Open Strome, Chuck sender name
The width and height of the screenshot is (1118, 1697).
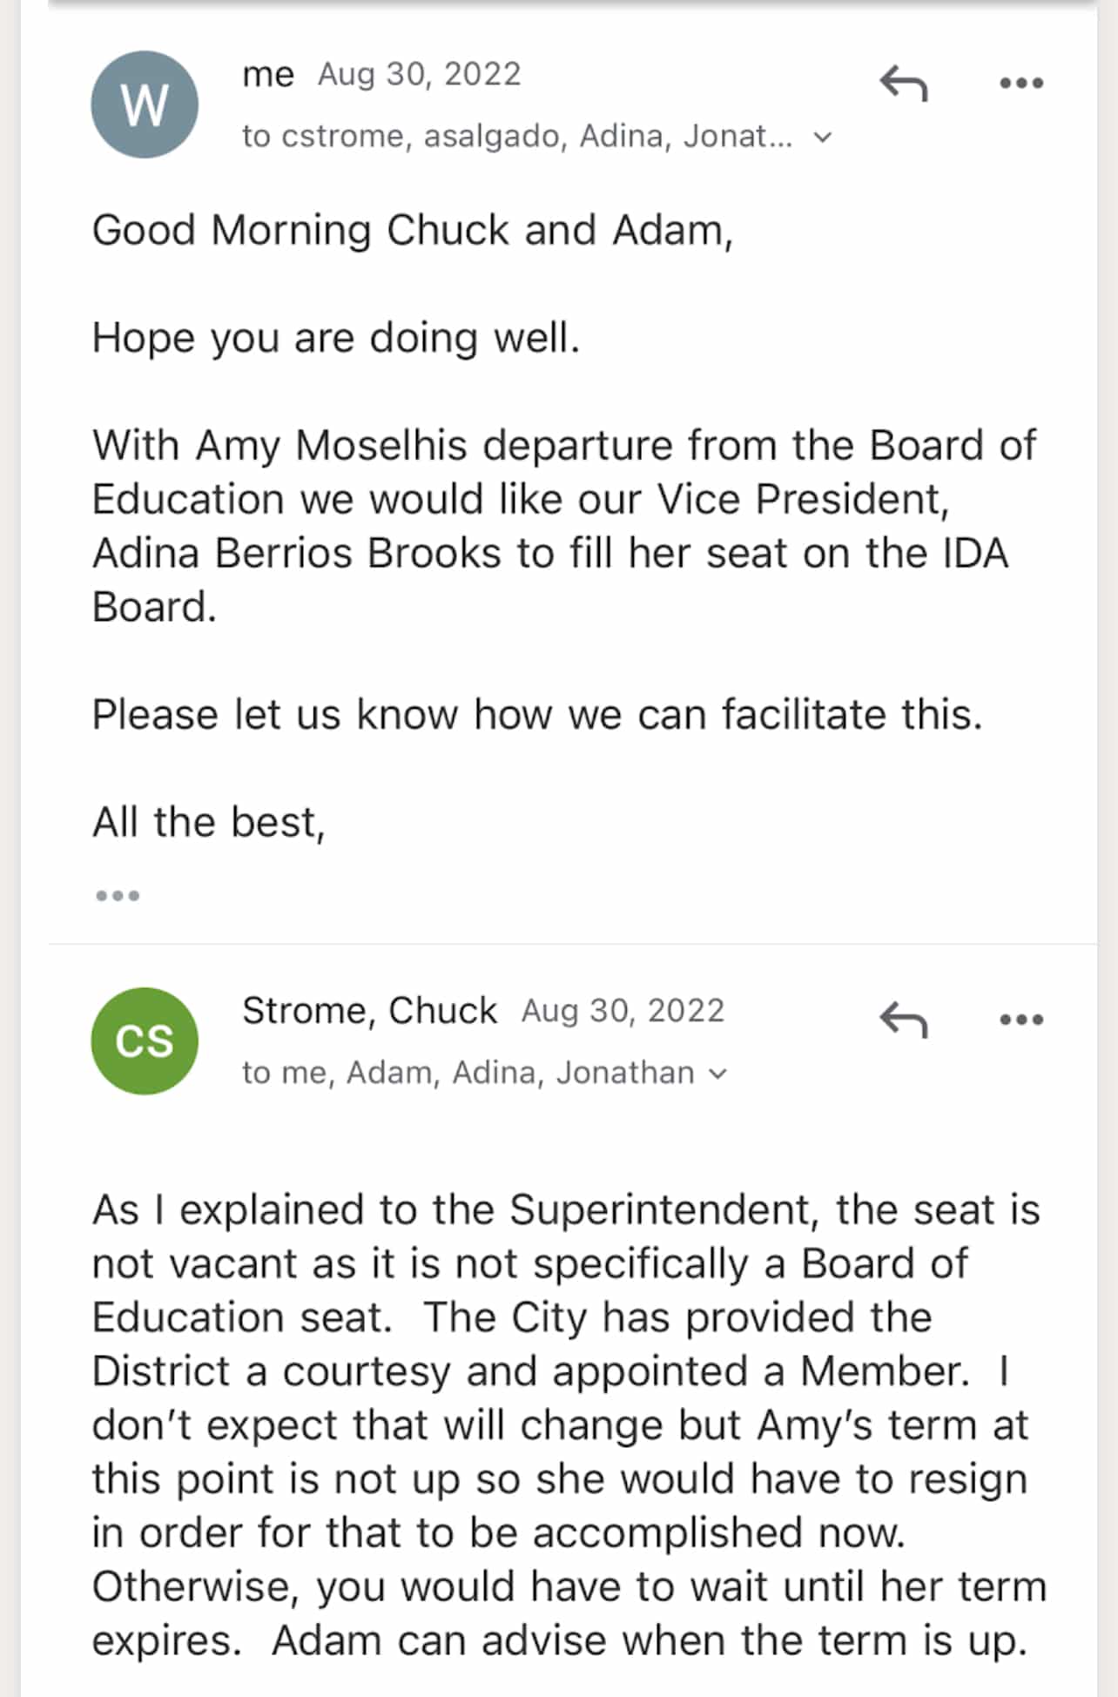pyautogui.click(x=369, y=1011)
